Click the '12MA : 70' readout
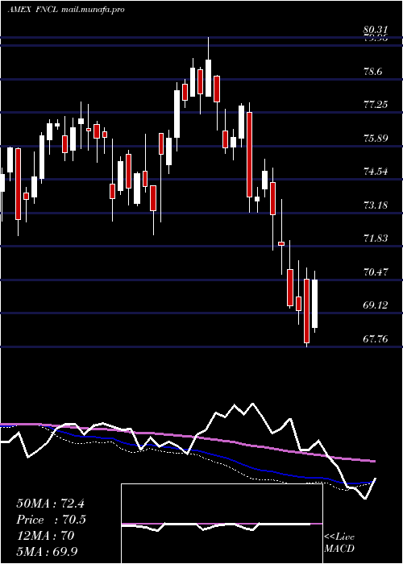Image resolution: width=403 pixels, height=564 pixels. (45, 536)
